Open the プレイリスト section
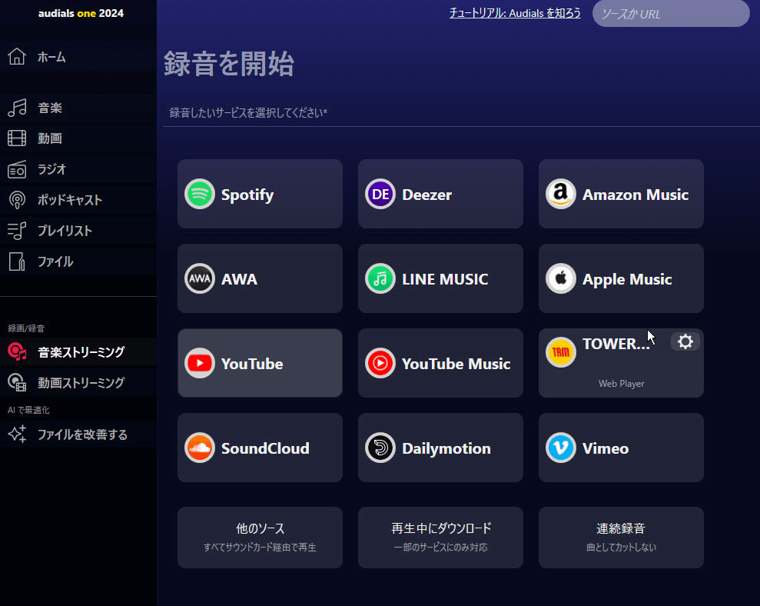This screenshot has height=606, width=760. coord(78,231)
